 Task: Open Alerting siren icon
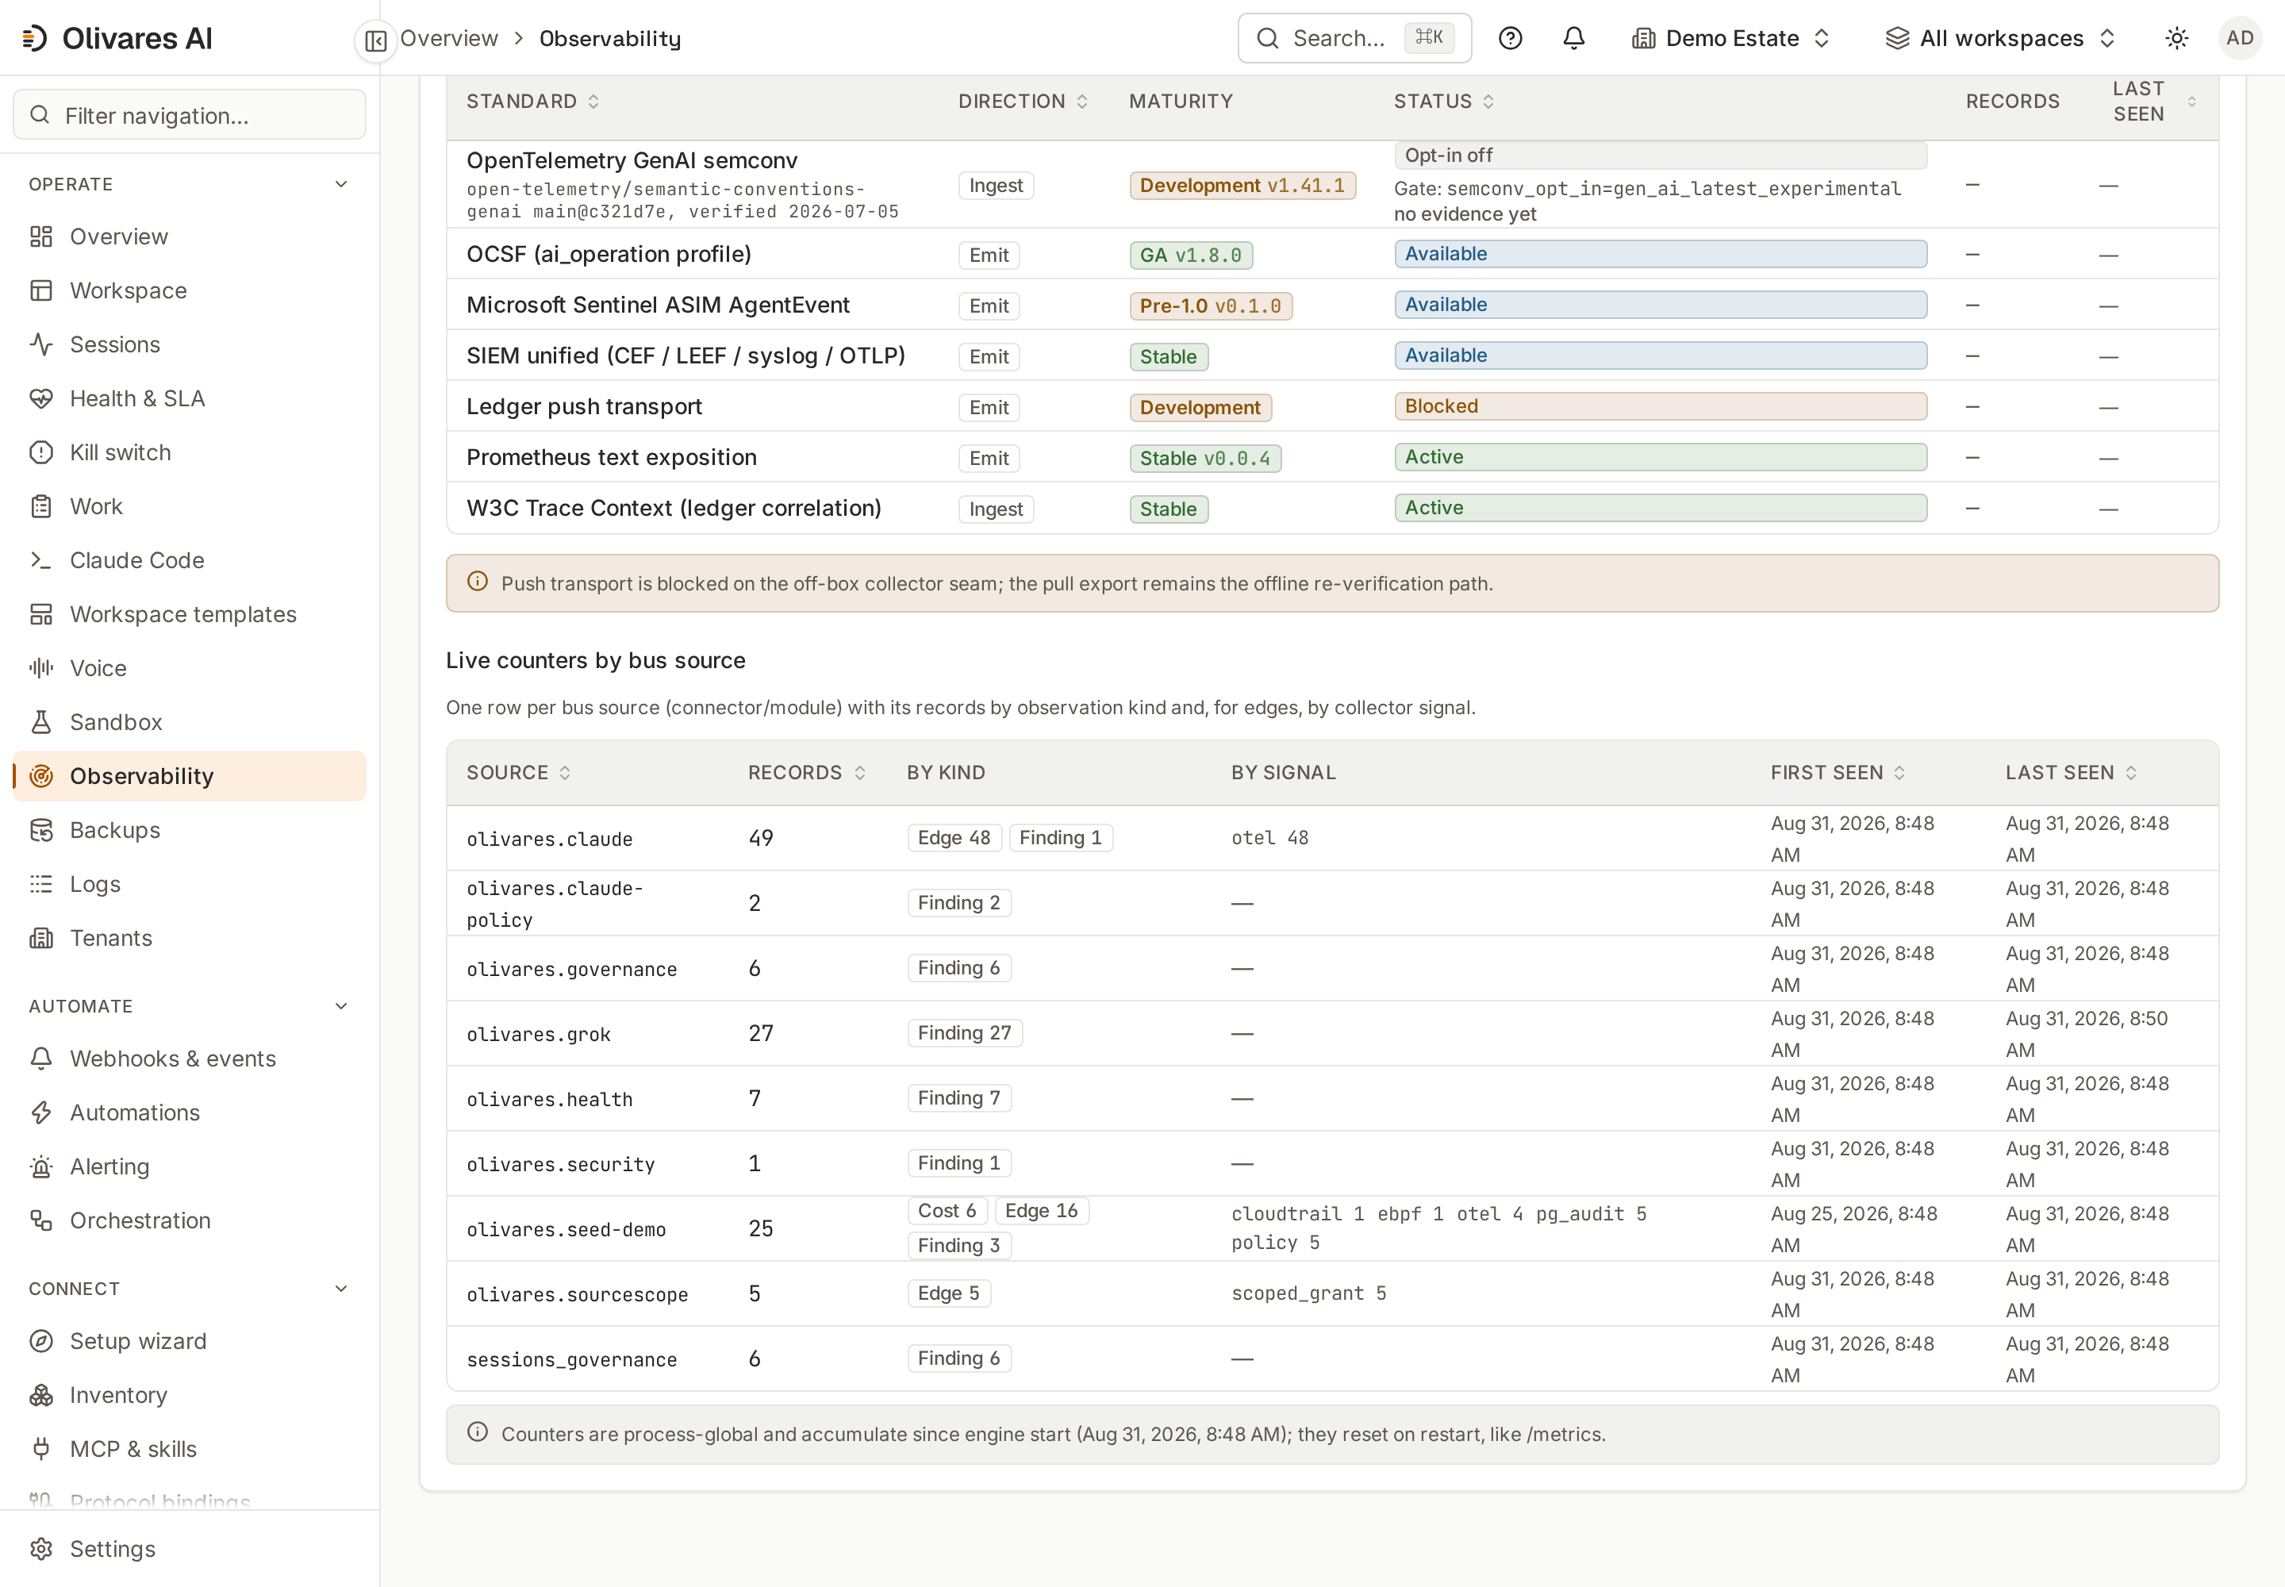pos(40,1166)
